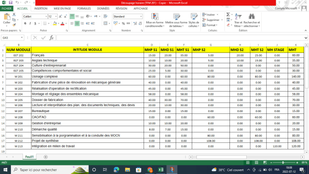Viewport: 309px width, 174px height.
Task: Click Rechercher et sélectionner binoculars
Action: click(252, 20)
